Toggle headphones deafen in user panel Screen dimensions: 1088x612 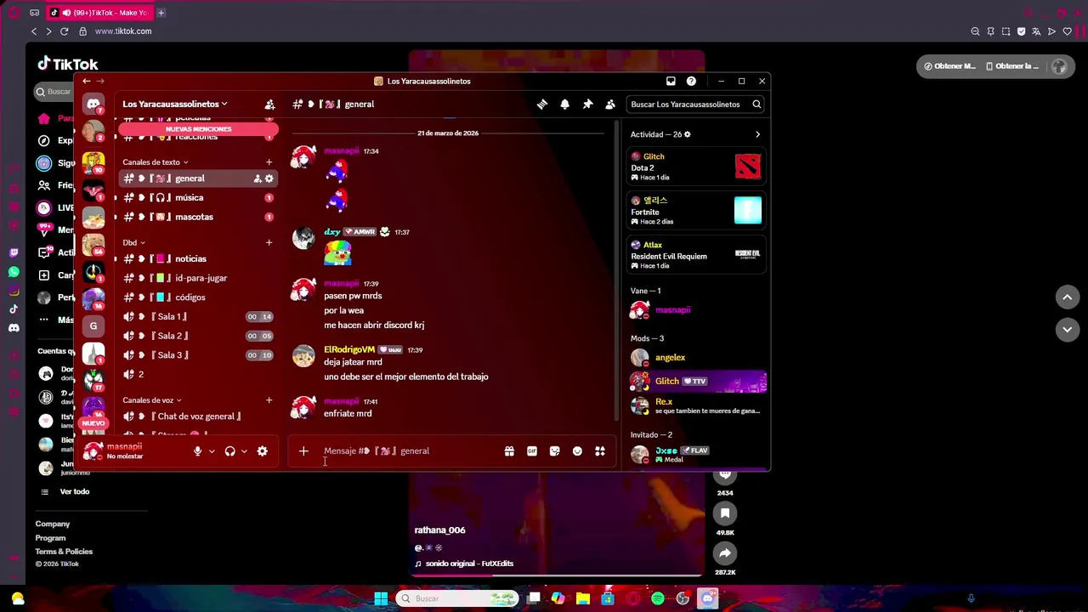pos(229,451)
